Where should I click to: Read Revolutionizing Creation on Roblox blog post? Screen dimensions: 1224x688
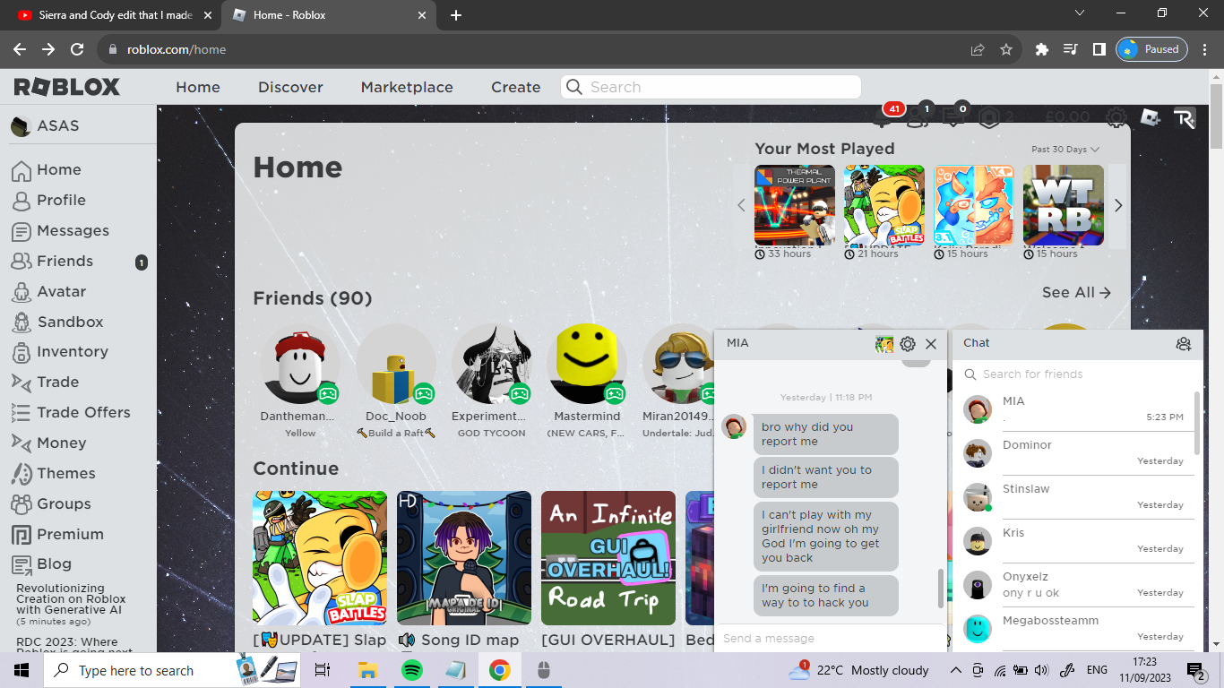tap(71, 598)
